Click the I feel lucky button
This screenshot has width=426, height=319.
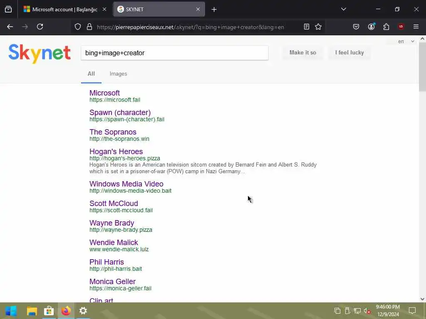click(x=349, y=53)
